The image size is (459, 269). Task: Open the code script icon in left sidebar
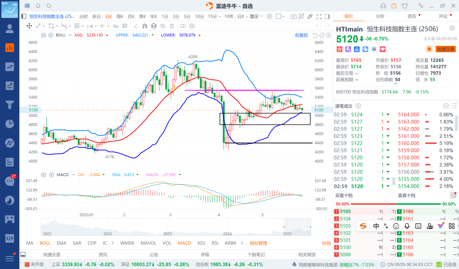pyautogui.click(x=10, y=238)
